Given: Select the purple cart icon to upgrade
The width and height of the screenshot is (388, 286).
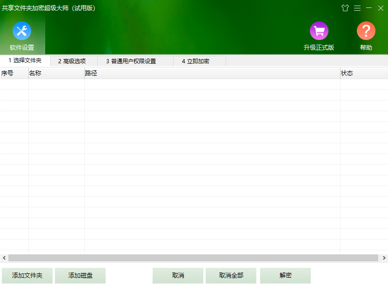Looking at the screenshot, I should tap(319, 30).
